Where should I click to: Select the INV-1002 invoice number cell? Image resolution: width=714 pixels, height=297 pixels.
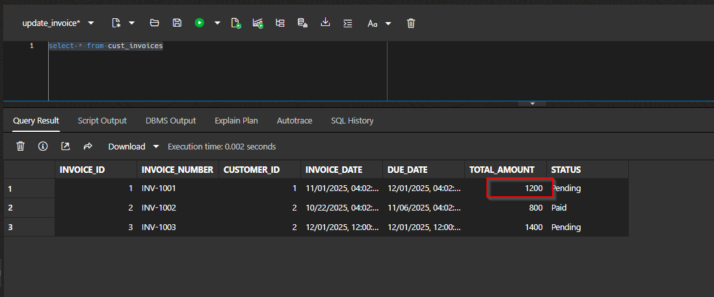(x=159, y=208)
